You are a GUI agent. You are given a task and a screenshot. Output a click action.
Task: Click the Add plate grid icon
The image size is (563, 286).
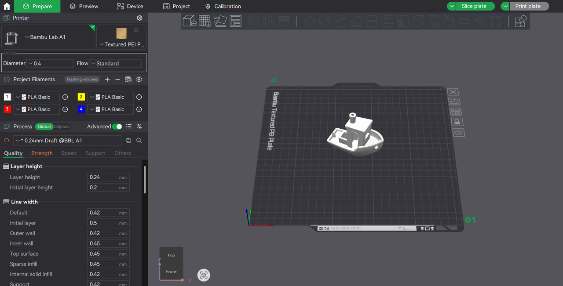[x=205, y=21]
